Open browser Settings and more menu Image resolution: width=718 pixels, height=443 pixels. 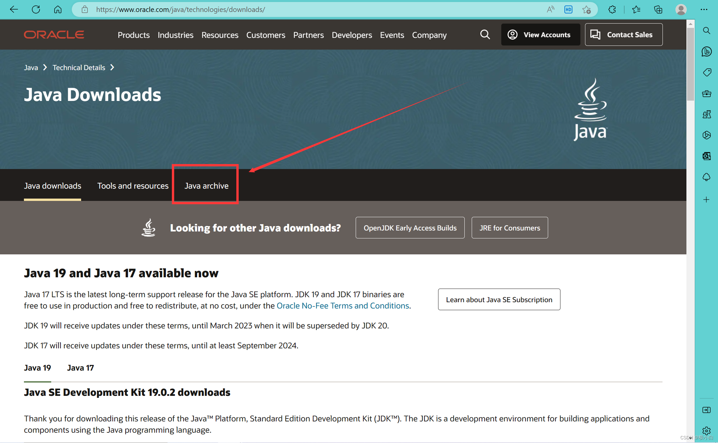click(x=704, y=9)
